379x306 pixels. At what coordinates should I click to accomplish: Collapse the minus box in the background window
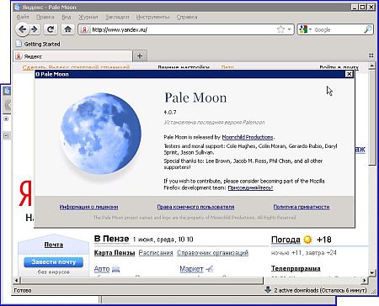coord(7,136)
